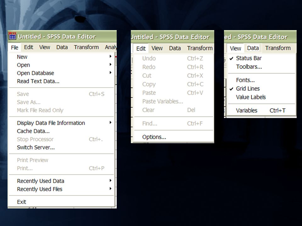302x226 pixels.
Task: Open the Data menu in right window
Action: tap(253, 48)
